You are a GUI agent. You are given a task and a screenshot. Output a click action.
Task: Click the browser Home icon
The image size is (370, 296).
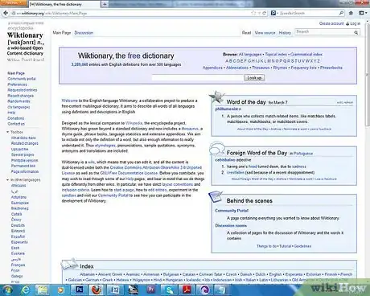[351, 13]
